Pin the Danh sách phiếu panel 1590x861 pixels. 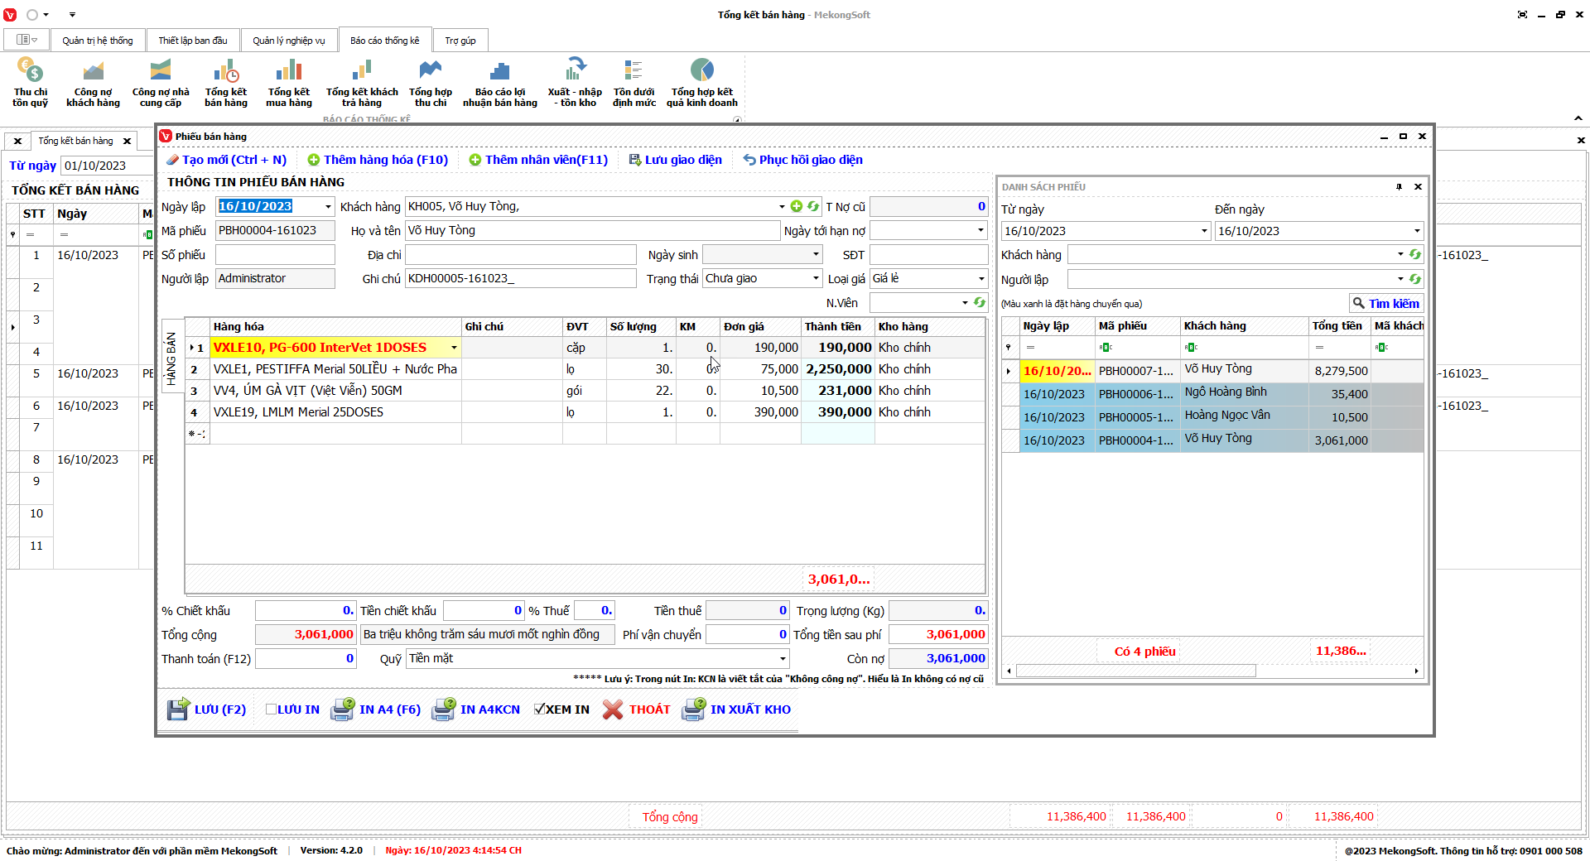tap(1399, 187)
